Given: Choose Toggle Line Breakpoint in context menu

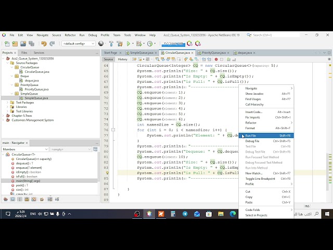Looking at the screenshot, I should [x=266, y=179].
